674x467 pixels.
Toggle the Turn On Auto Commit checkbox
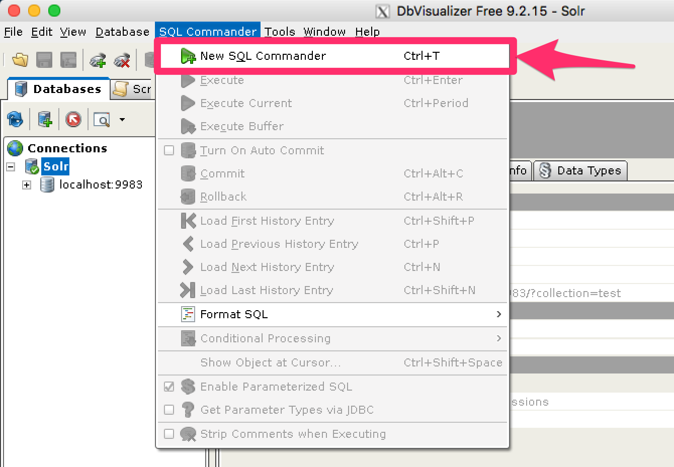(x=169, y=150)
